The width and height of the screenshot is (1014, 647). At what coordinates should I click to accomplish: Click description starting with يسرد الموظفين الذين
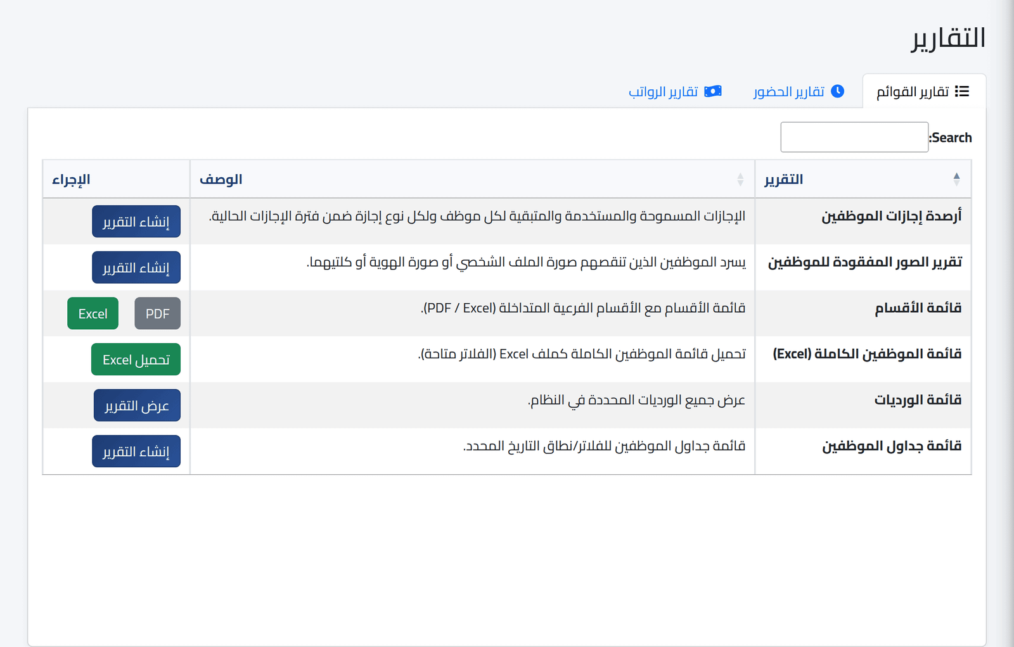coord(526,262)
